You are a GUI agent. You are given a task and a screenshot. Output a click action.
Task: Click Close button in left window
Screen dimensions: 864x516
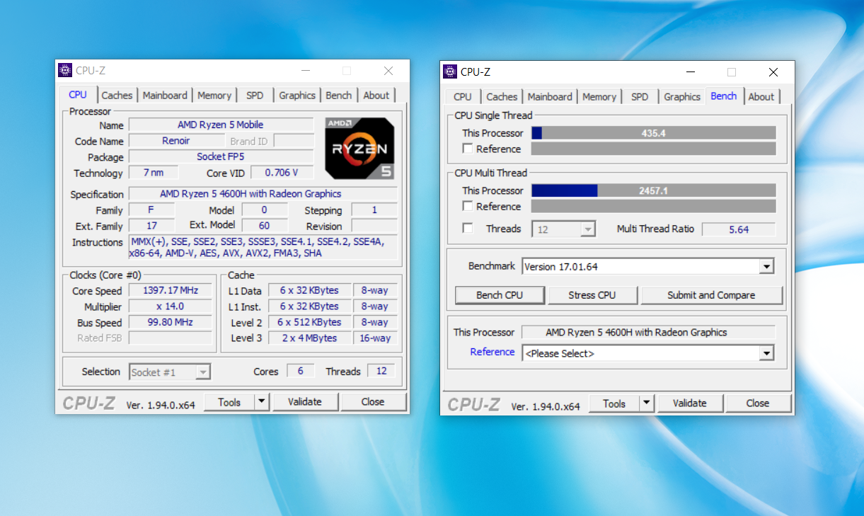pos(373,402)
